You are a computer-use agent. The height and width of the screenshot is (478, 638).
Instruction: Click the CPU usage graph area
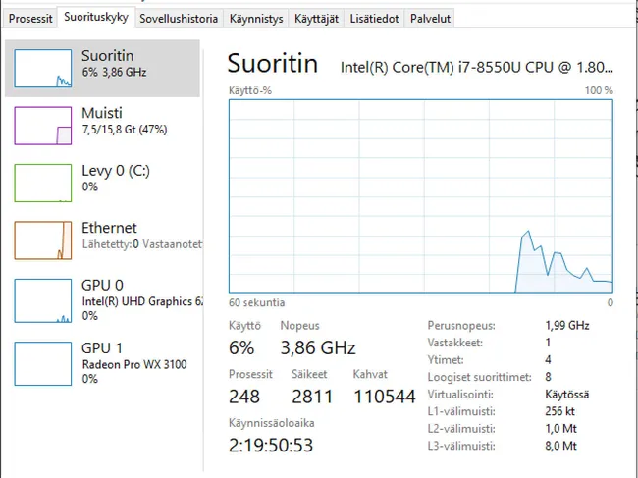420,195
